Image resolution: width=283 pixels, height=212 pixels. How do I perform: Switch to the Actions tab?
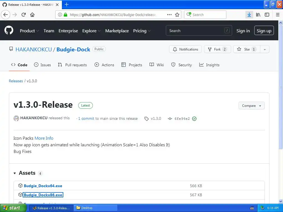[104, 65]
